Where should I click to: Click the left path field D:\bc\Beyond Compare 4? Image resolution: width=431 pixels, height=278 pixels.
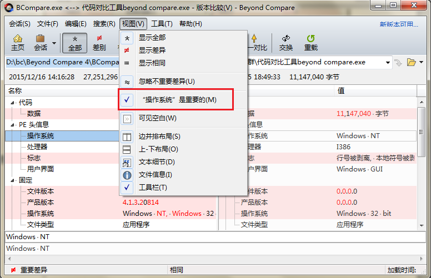pyautogui.click(x=62, y=62)
